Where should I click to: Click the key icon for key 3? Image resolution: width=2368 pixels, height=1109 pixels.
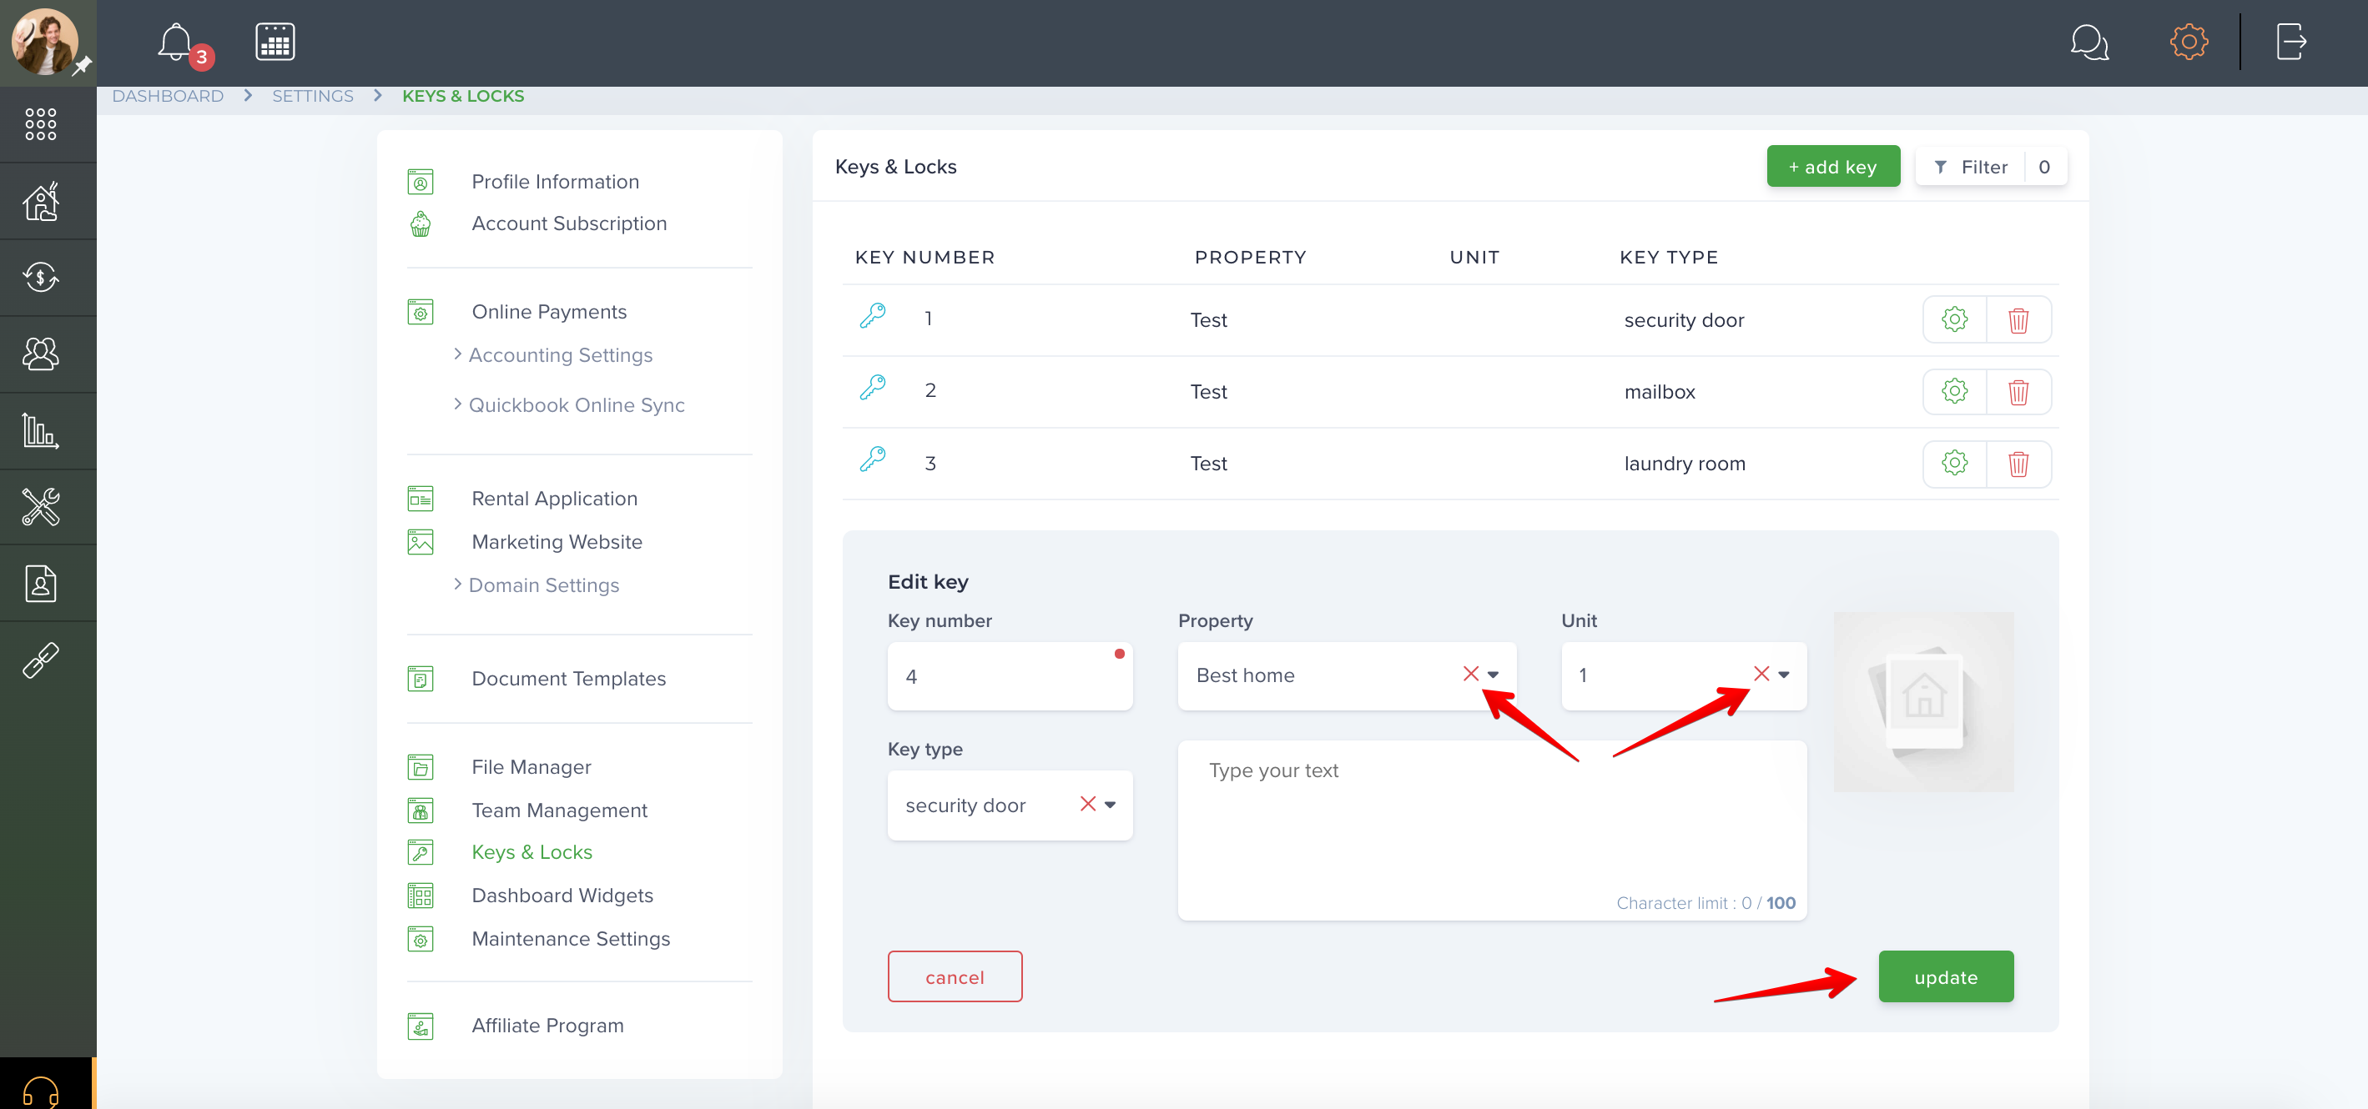coord(873,459)
